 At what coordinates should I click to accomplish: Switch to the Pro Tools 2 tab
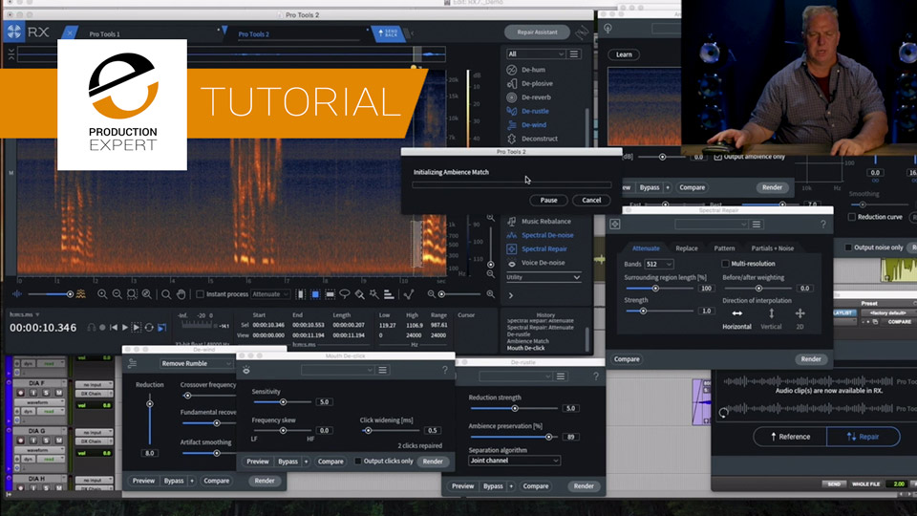click(254, 34)
